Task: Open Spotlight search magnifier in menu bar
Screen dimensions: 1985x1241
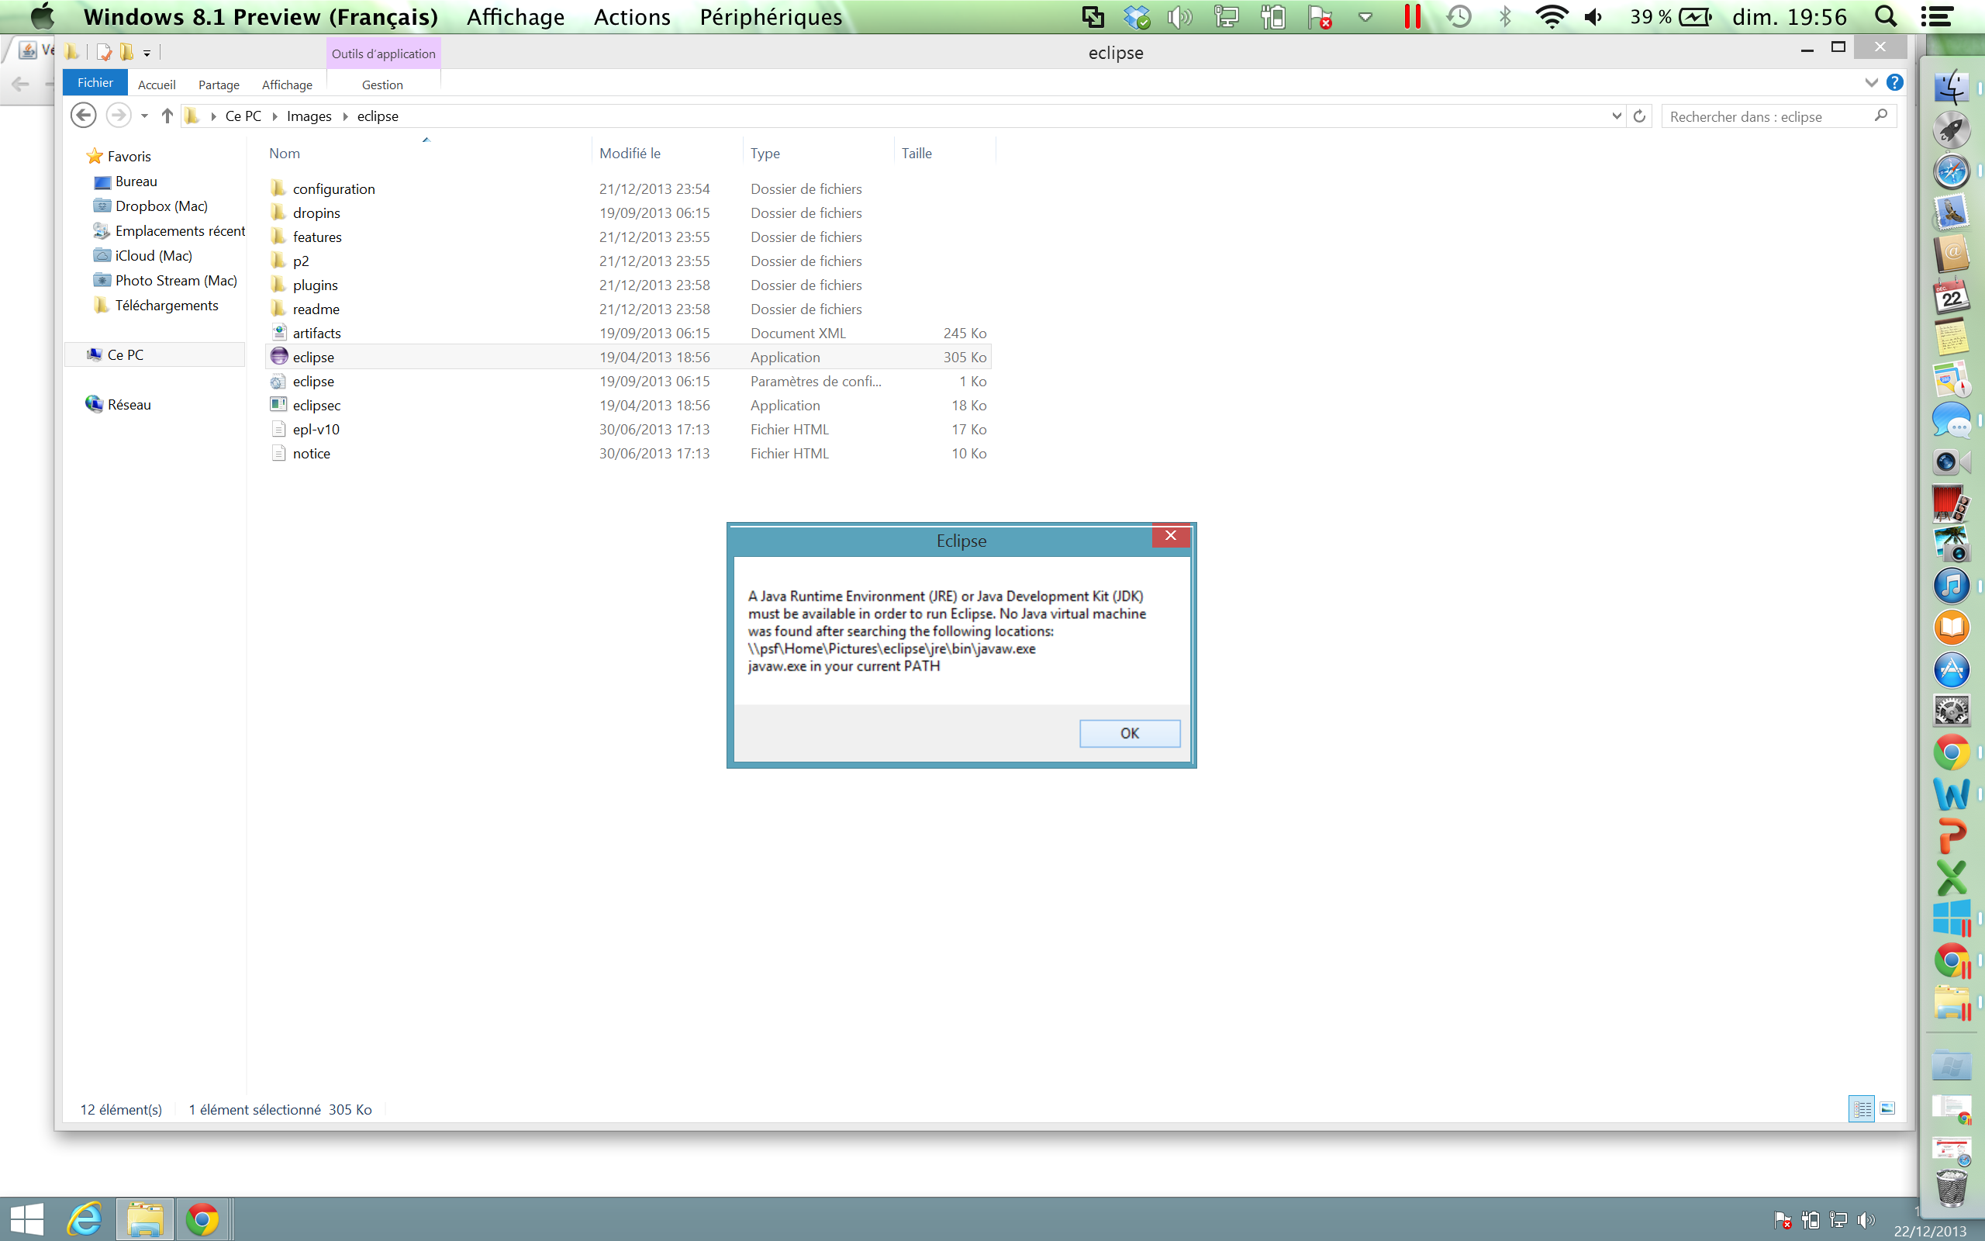Action: [x=1885, y=16]
